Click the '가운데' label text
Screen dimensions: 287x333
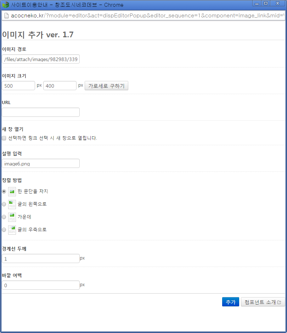(x=24, y=217)
